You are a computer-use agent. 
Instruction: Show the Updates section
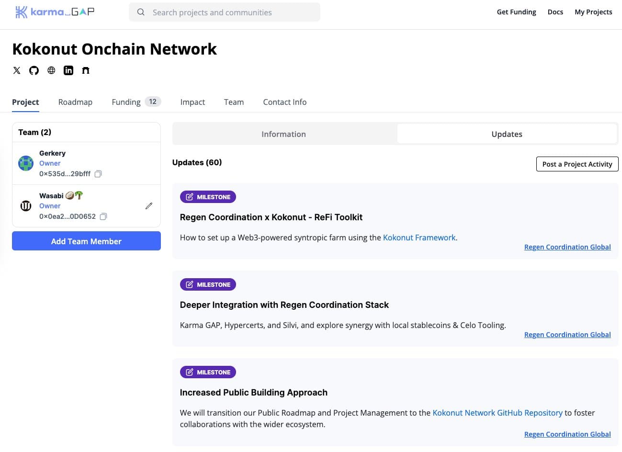point(507,134)
